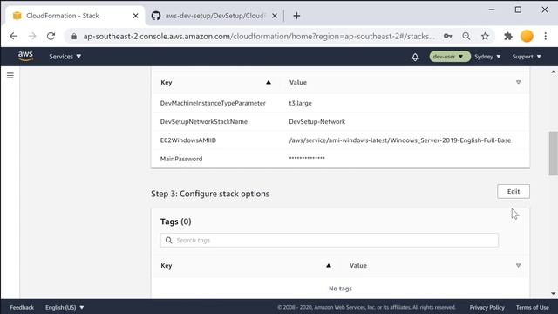
Task: Sort tags by Key ascending arrow
Action: click(329, 265)
